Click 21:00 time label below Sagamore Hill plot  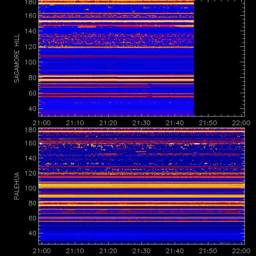coord(42,123)
